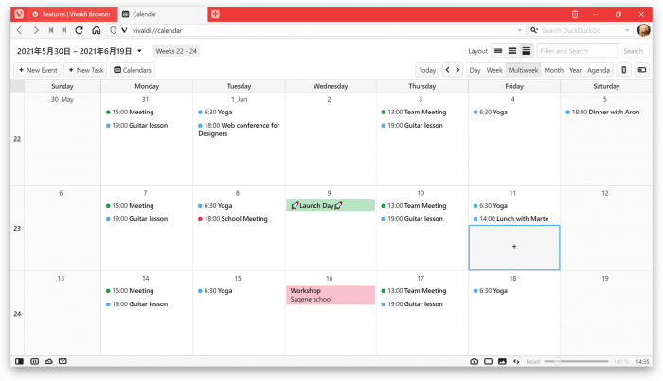
Task: Toggle the panel icon in status bar
Action: pos(20,361)
